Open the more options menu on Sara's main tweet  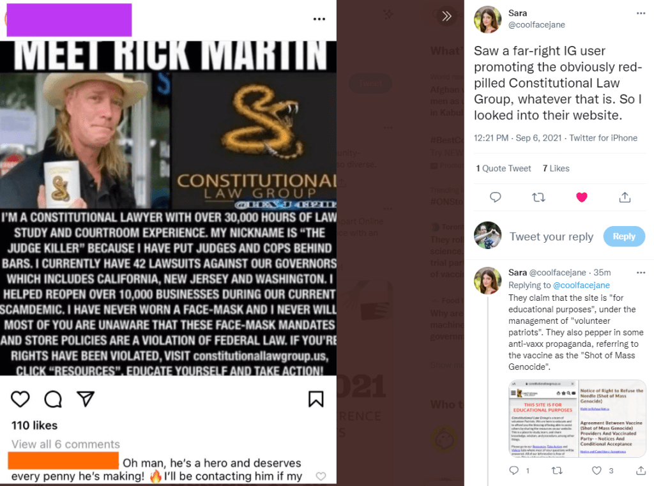641,13
